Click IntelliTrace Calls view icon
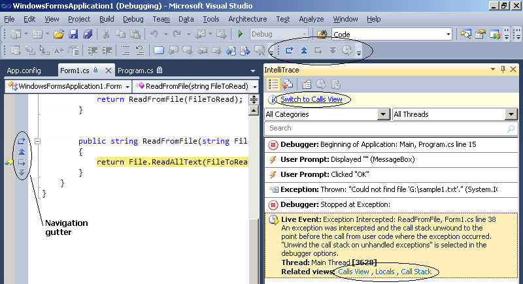Viewport: 523px width, 284px height. coord(288,85)
